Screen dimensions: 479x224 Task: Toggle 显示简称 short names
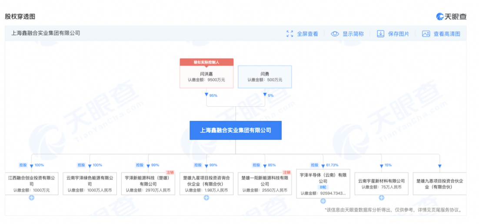[x=353, y=34]
